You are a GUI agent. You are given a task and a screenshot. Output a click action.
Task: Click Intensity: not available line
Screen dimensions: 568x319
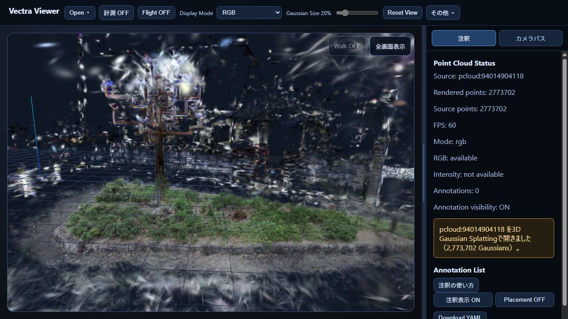coord(469,175)
